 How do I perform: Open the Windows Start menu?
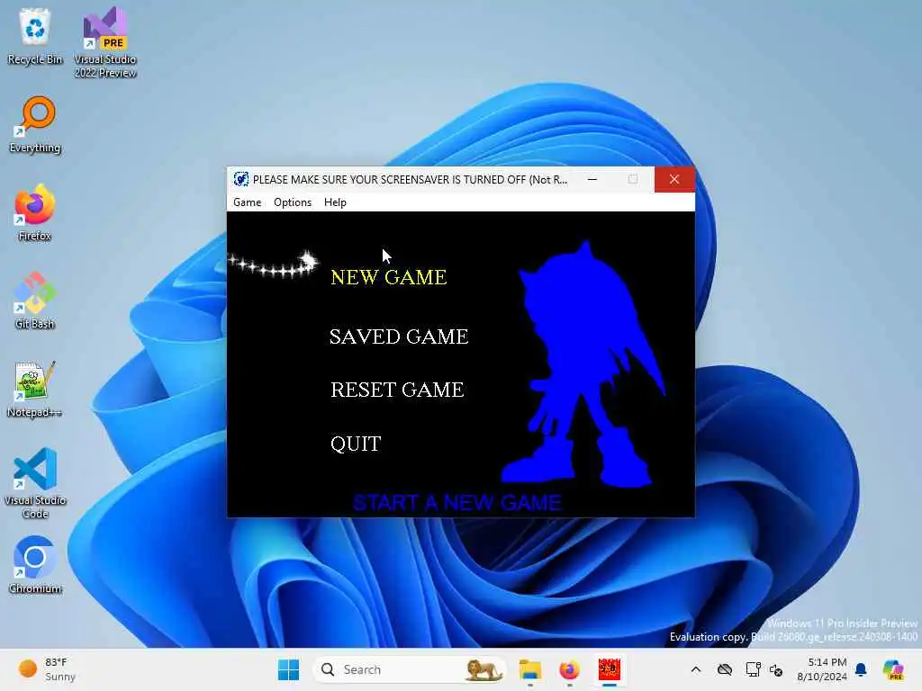(288, 669)
